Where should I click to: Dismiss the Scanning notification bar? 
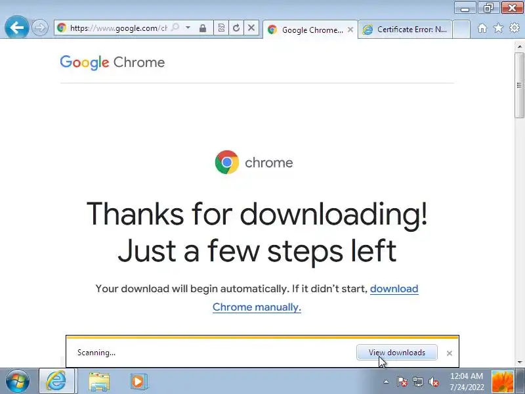(450, 353)
